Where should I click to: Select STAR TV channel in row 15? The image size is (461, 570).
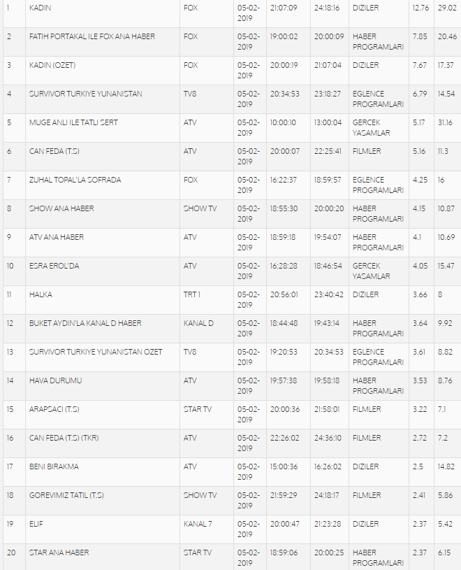[198, 410]
